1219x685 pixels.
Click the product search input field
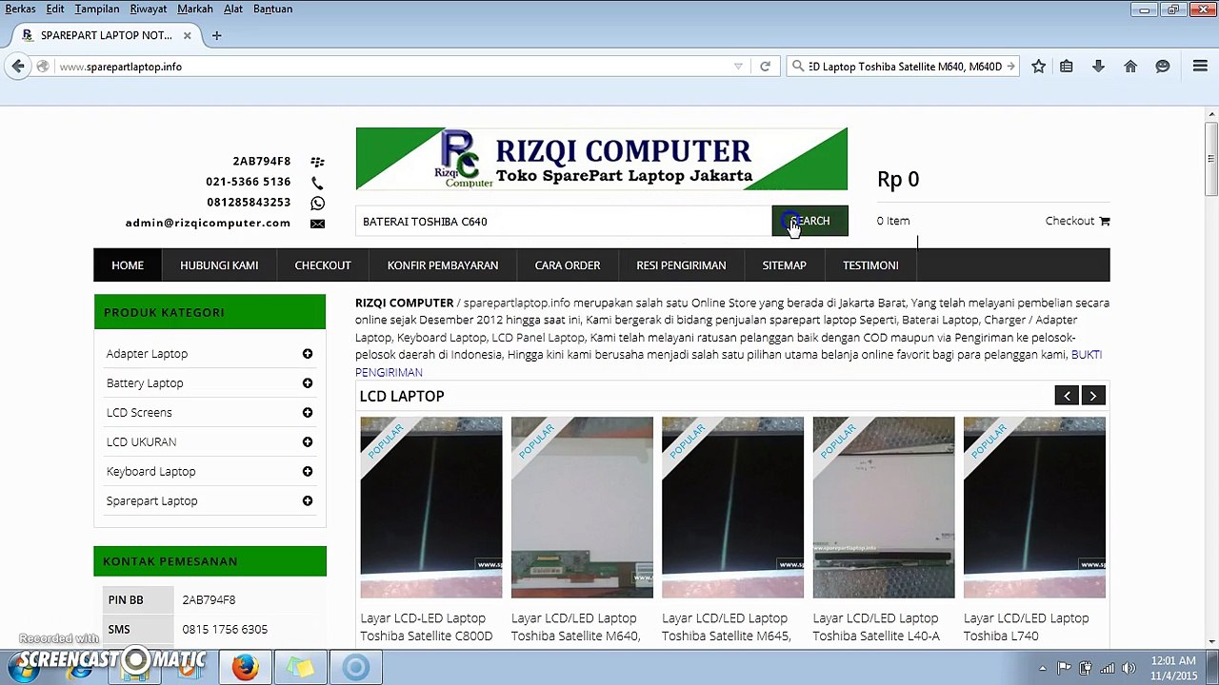pyautogui.click(x=563, y=222)
